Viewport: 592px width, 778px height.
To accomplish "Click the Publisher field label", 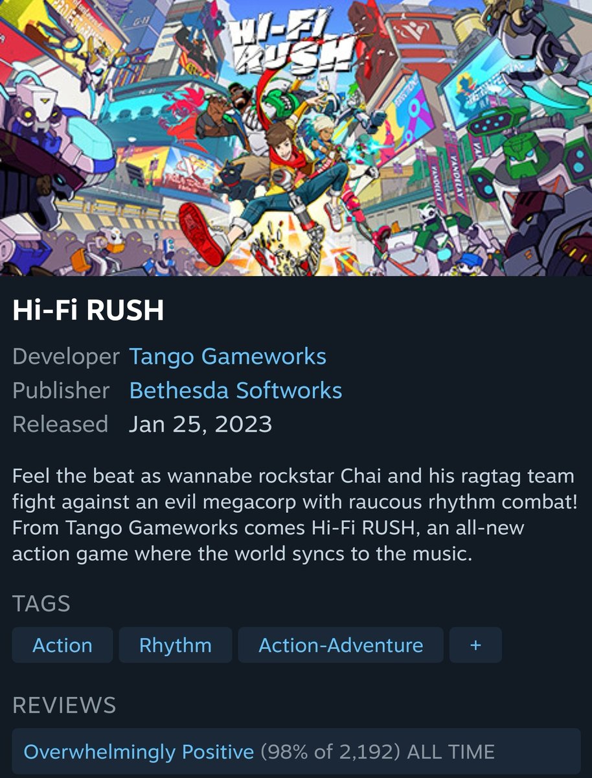I will 61,390.
